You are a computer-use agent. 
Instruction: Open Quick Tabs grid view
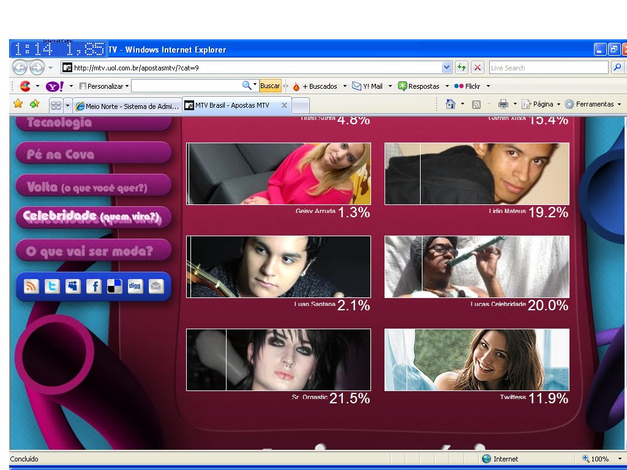[56, 105]
